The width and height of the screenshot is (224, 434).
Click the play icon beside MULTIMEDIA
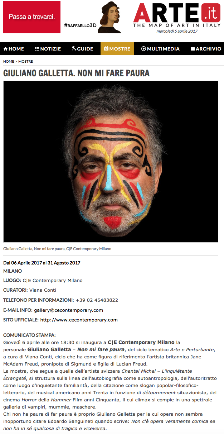point(143,49)
